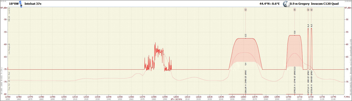Click the left RF,dBm axis label
This screenshot has width=352, height=101.
pyautogui.click(x=4, y=8)
